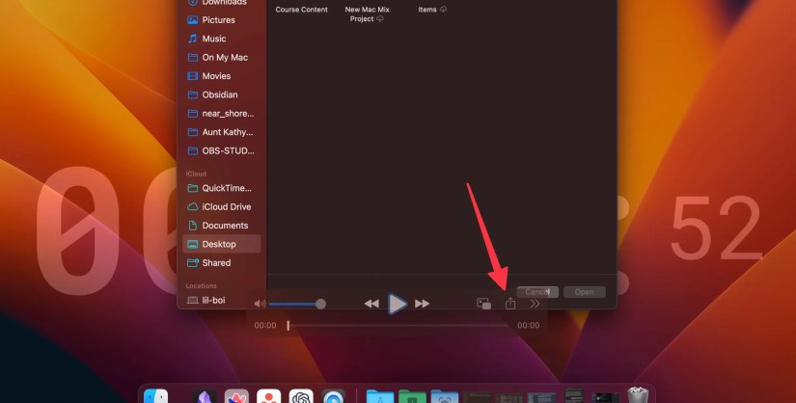The width and height of the screenshot is (796, 403).
Task: Open the Trash in the Dock
Action: (x=638, y=395)
